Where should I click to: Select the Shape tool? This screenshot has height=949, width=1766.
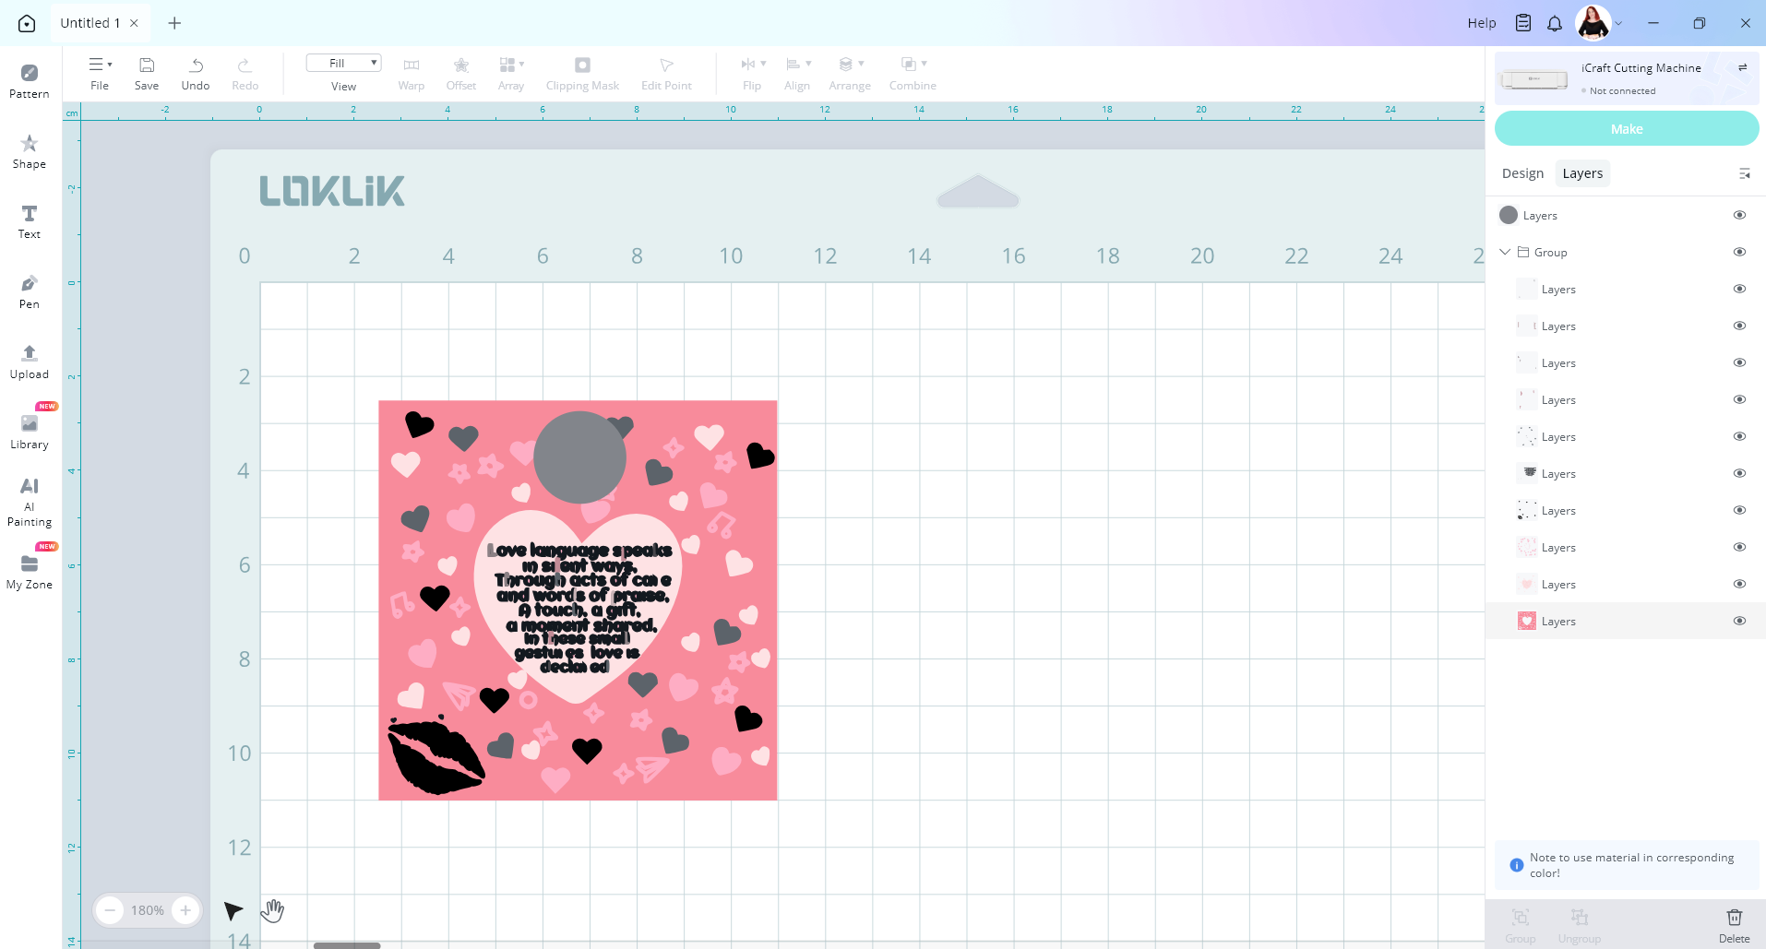pyautogui.click(x=30, y=151)
